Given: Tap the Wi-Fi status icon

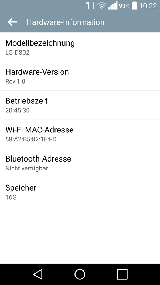Looking at the screenshot, I should (x=102, y=6).
